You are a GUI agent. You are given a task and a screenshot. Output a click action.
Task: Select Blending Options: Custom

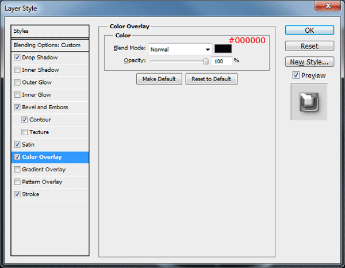[50, 45]
